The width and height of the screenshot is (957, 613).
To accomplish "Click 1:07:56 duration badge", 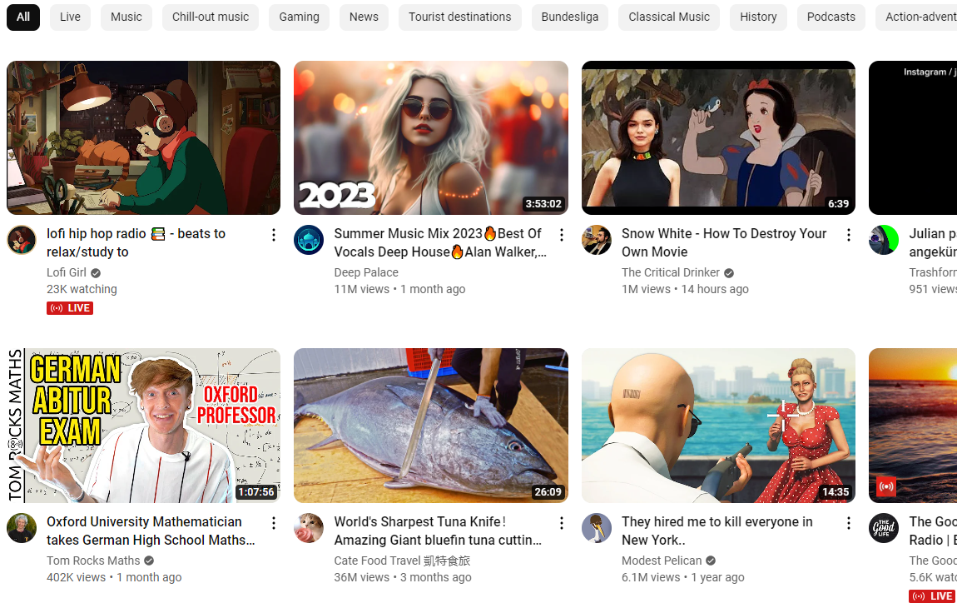I will tap(256, 492).
